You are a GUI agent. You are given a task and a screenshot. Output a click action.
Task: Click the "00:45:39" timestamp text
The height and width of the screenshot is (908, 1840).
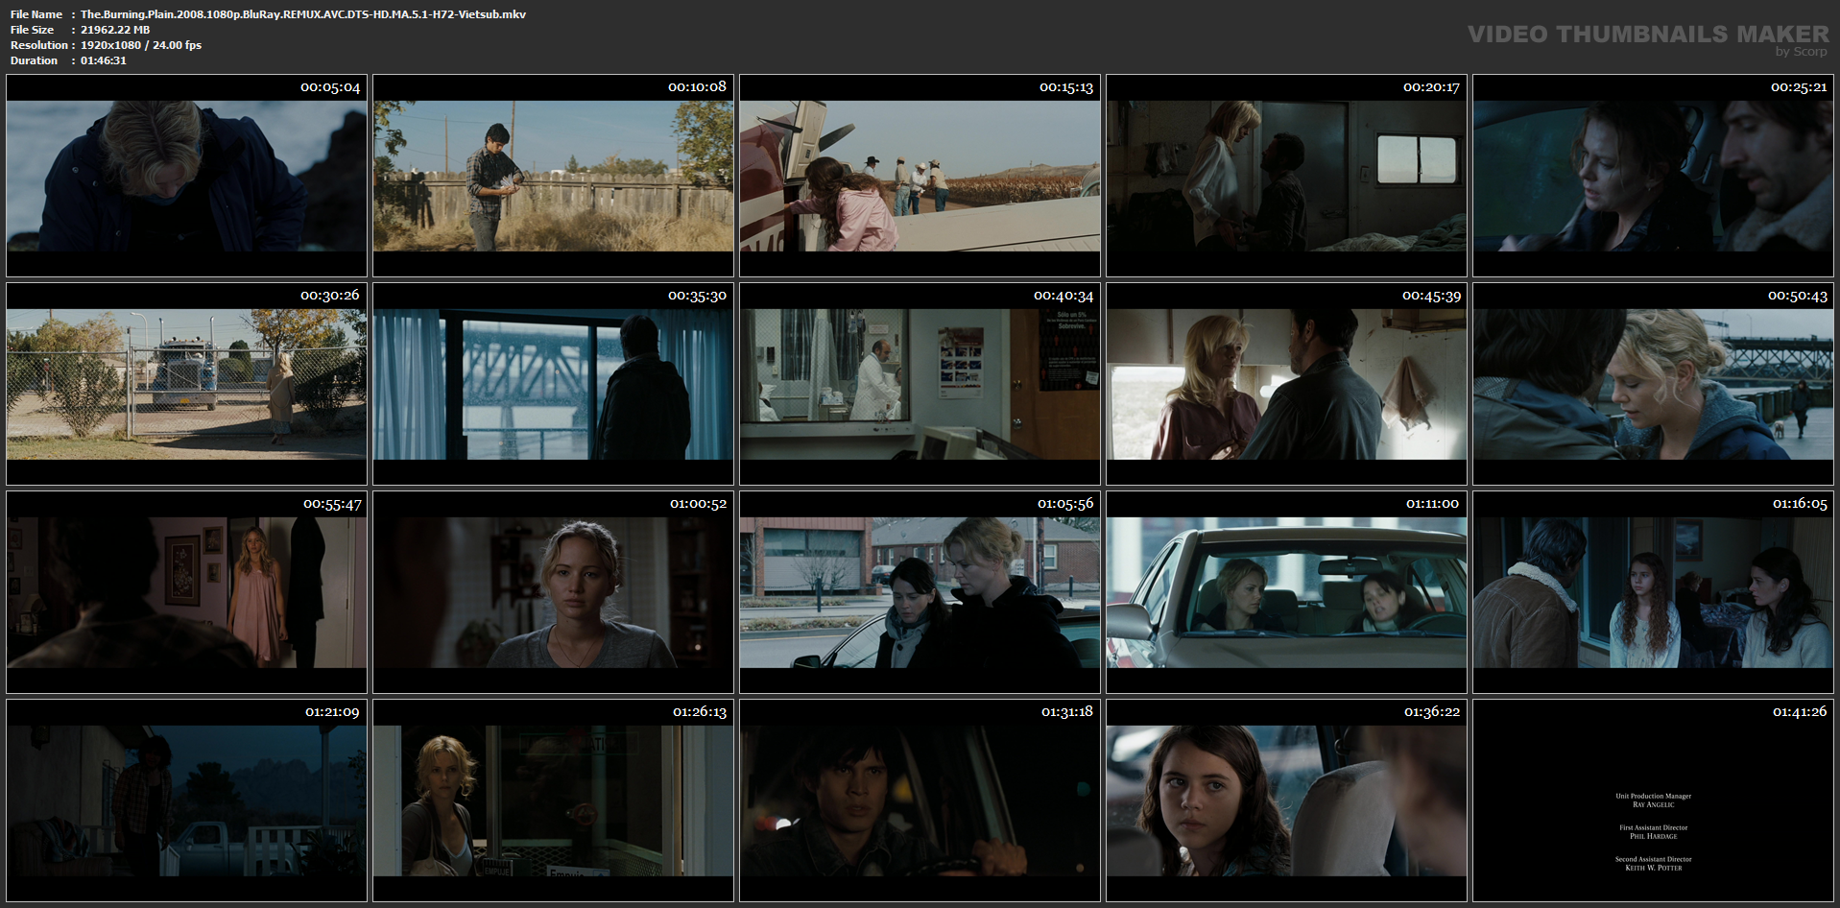tap(1431, 296)
